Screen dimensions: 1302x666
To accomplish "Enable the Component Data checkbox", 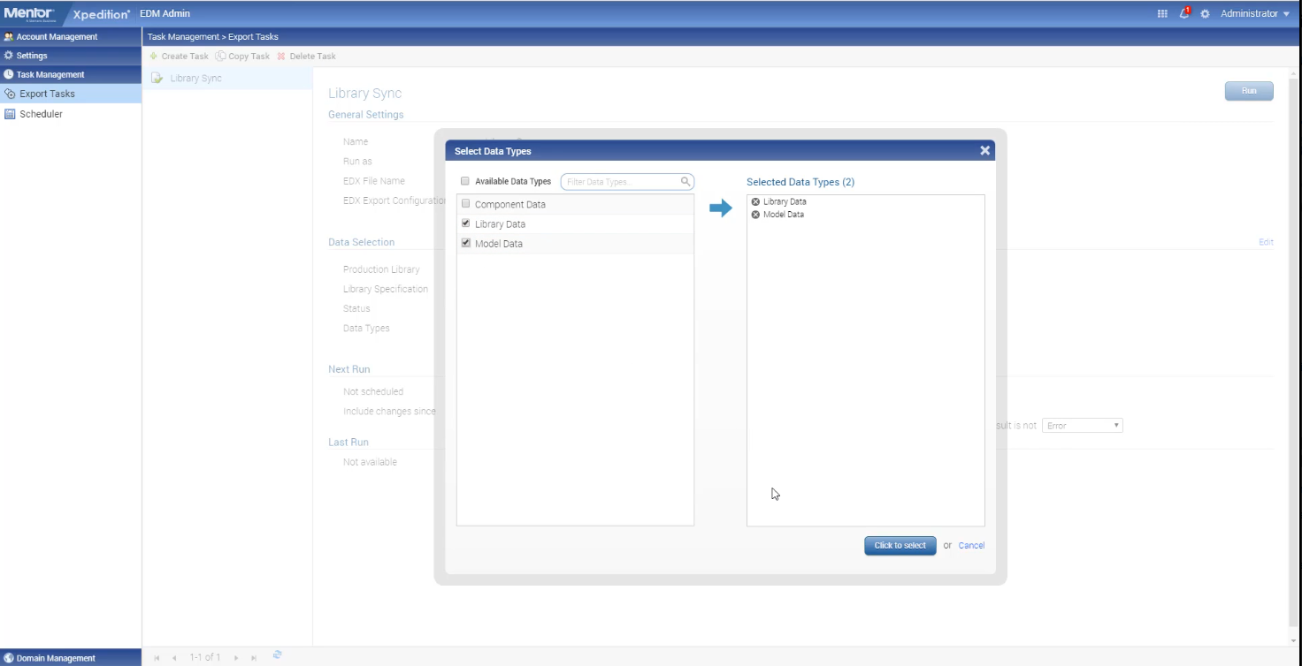I will (x=466, y=204).
